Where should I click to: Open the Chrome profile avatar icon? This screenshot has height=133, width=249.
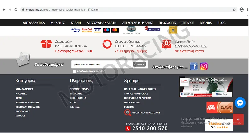(x=242, y=10)
